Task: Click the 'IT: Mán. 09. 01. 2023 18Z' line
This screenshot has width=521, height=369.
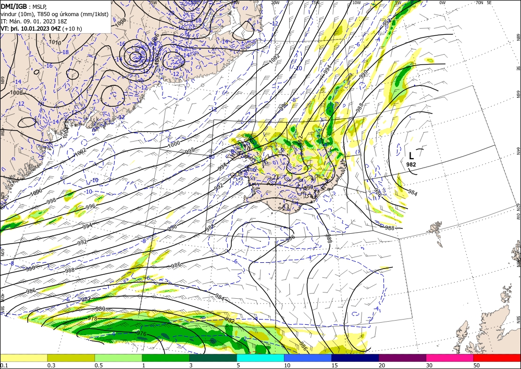Action: (34, 21)
